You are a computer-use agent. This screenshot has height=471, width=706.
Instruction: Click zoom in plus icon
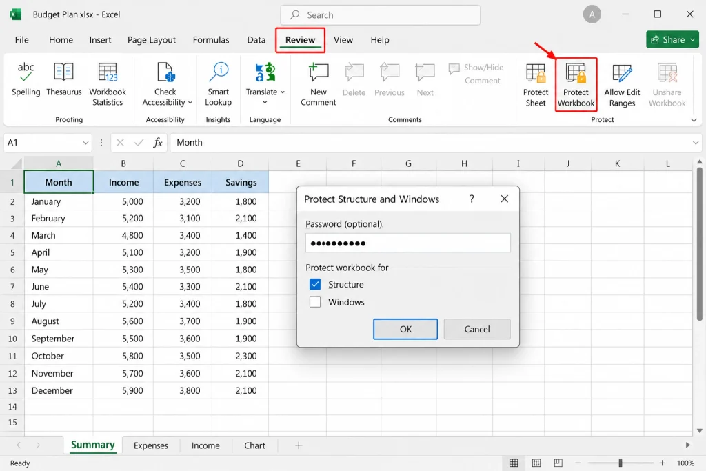(x=663, y=463)
